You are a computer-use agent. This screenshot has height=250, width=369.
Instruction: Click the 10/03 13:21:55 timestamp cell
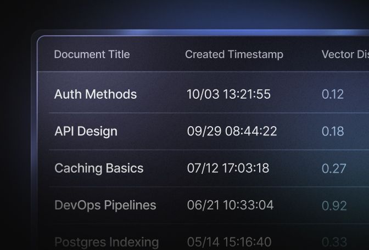point(228,94)
